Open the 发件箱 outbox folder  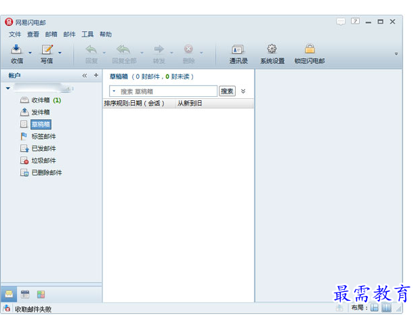point(35,112)
